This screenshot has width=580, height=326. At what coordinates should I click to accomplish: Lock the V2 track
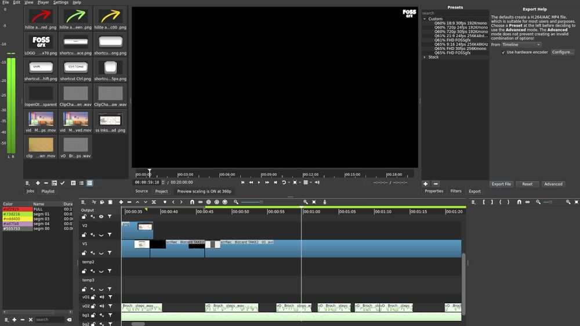84,234
